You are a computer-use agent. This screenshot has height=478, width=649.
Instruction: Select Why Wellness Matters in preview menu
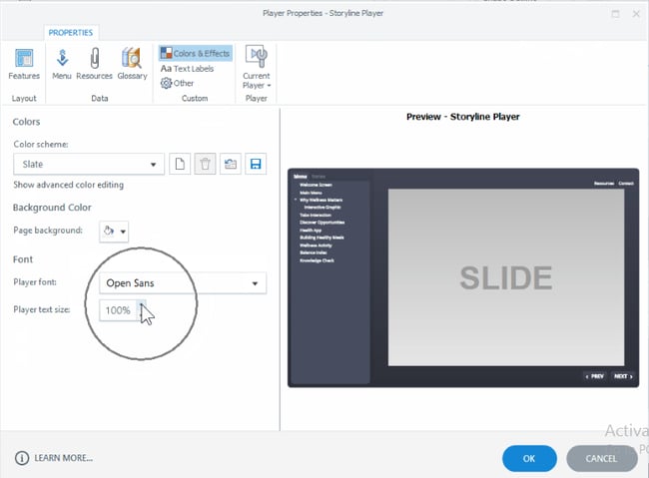321,200
